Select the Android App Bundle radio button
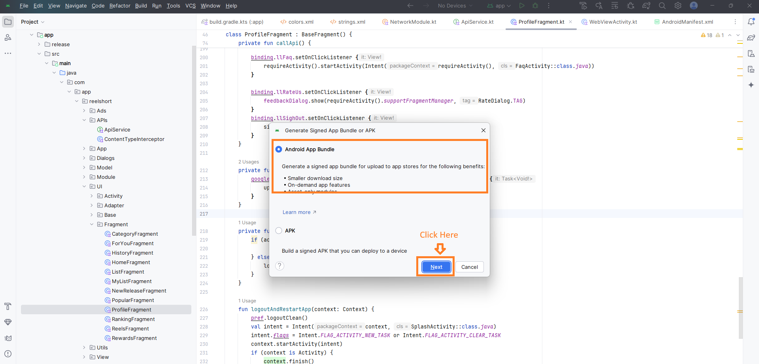The image size is (759, 364). pos(279,149)
